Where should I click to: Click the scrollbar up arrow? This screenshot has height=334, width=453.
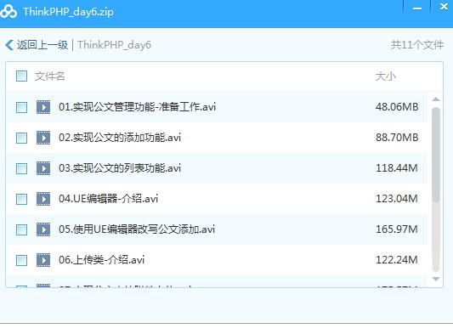pyautogui.click(x=436, y=99)
